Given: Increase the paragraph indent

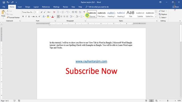Looking at the screenshot, I should 76,12.
